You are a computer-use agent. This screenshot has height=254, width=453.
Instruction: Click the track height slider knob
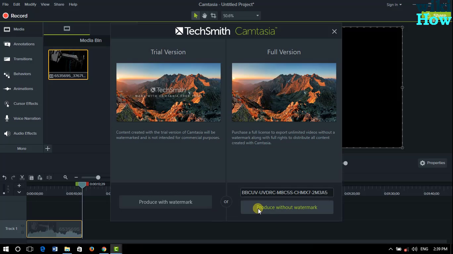[x=4, y=193]
